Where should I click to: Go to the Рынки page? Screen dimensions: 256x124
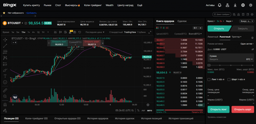(47, 5)
